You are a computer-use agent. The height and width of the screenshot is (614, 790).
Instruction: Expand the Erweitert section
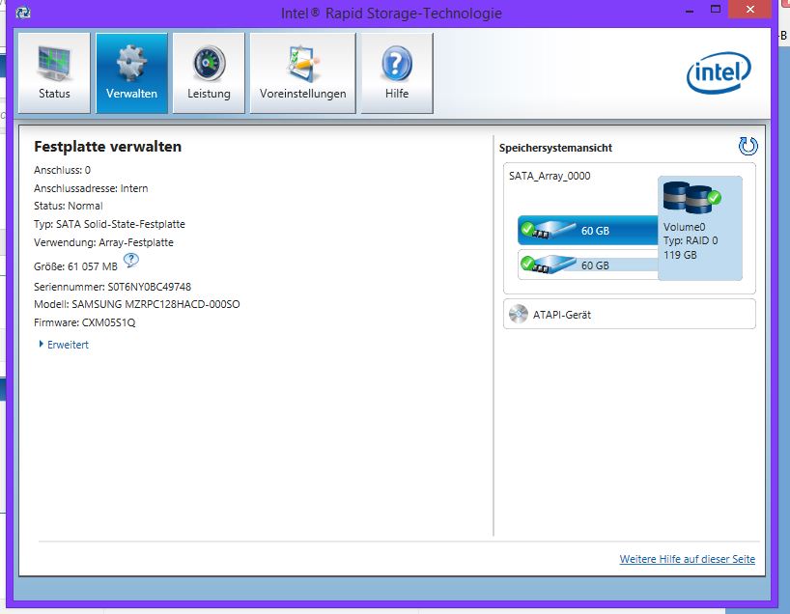(64, 345)
